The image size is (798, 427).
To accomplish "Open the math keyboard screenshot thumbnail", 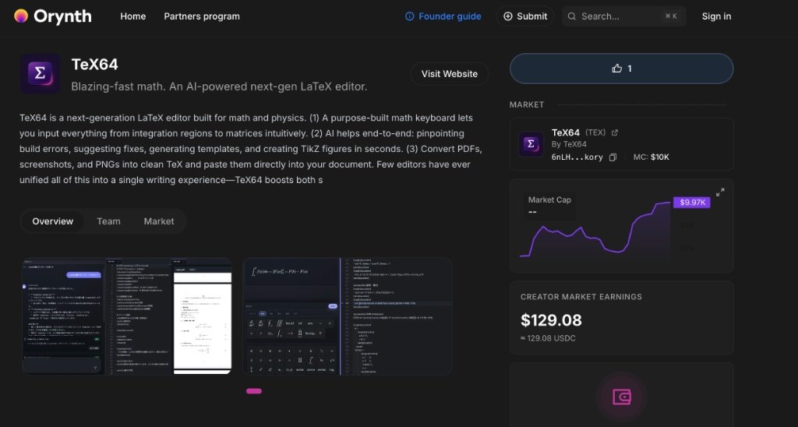I will pos(348,316).
